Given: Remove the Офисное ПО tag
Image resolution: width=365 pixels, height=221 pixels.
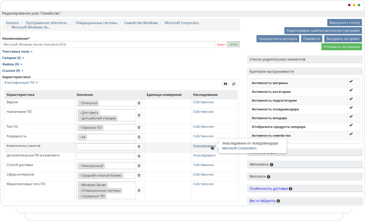Looking at the screenshot, I should pos(80,128).
